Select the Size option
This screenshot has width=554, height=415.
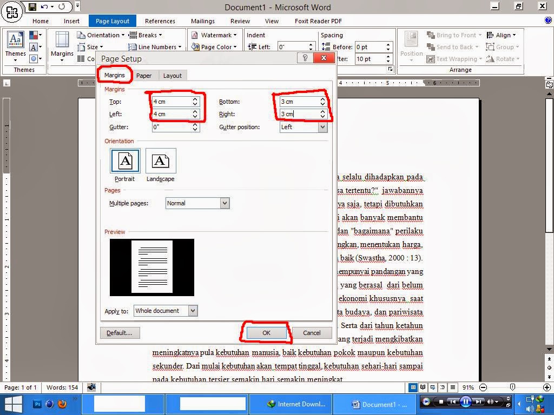pos(93,46)
